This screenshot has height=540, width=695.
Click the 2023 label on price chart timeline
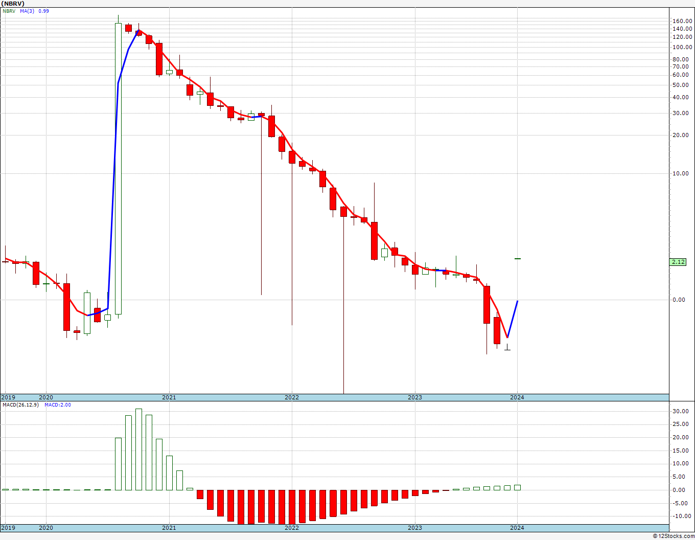(415, 397)
